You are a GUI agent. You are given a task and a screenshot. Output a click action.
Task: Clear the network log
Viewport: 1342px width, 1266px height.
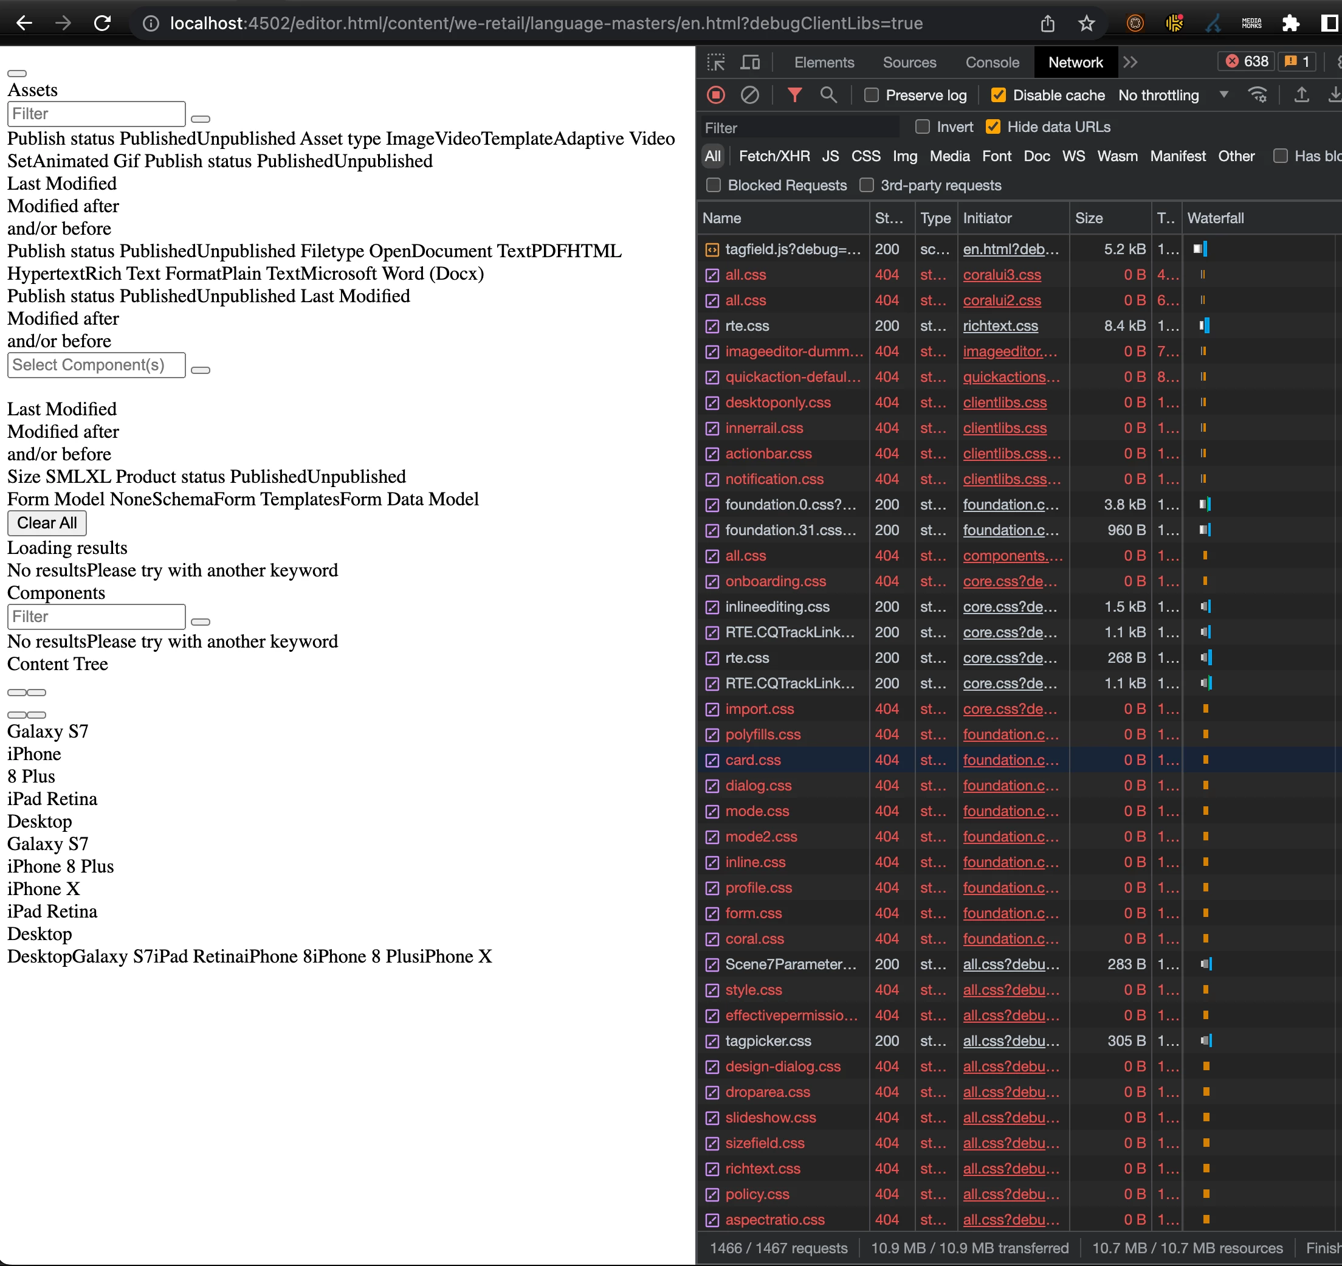click(749, 95)
